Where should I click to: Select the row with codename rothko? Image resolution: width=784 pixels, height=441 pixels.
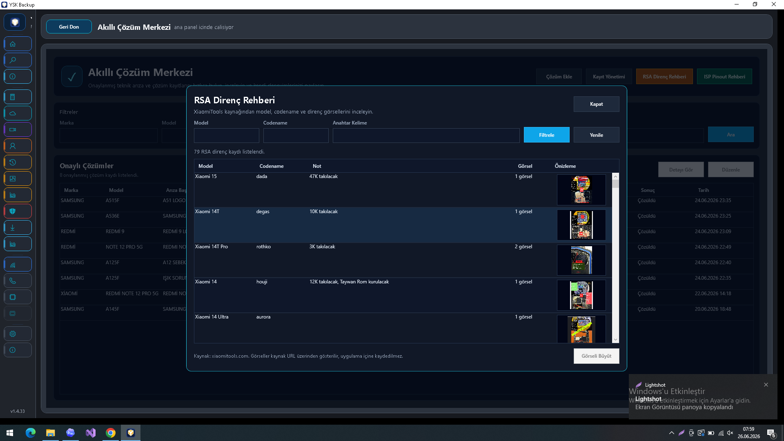pyautogui.click(x=403, y=260)
